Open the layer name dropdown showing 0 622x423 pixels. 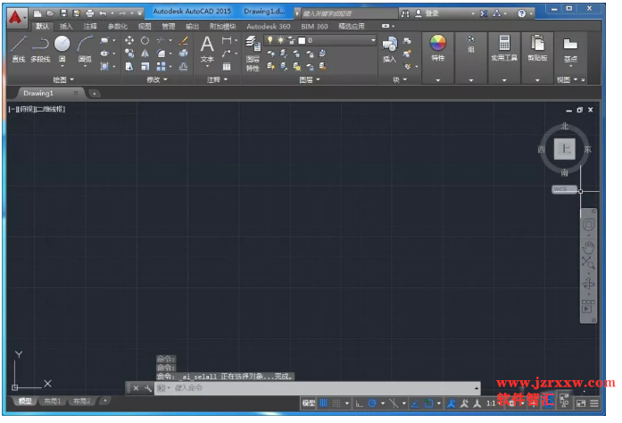tap(320, 40)
